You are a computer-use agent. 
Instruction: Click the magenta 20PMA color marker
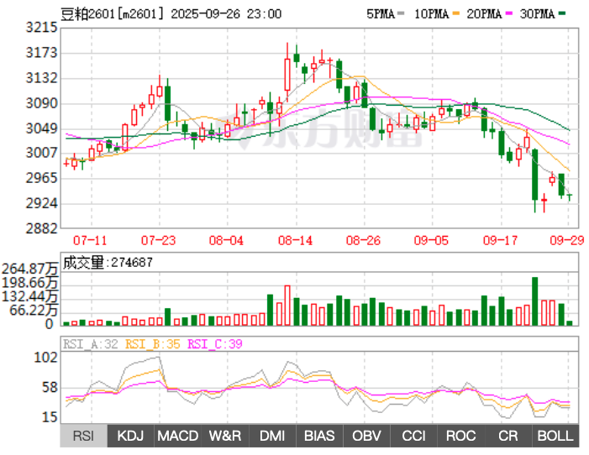click(x=509, y=13)
